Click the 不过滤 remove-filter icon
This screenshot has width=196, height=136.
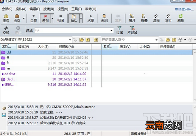click(x=132, y=30)
